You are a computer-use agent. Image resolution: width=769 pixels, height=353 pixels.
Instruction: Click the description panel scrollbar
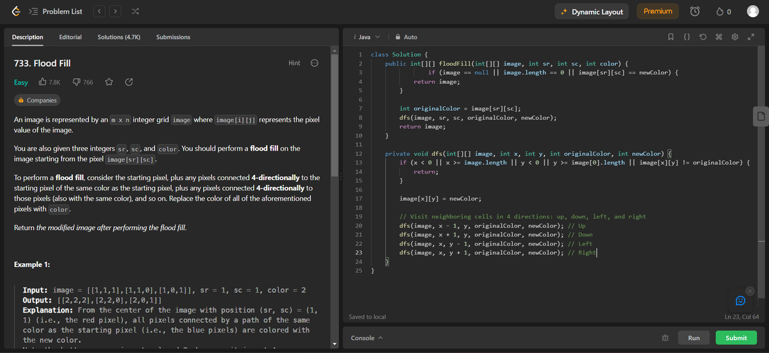[x=334, y=115]
